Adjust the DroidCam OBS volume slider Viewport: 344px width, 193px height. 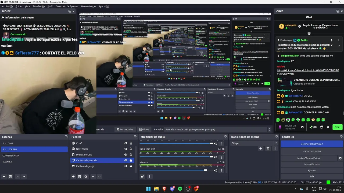(176, 157)
